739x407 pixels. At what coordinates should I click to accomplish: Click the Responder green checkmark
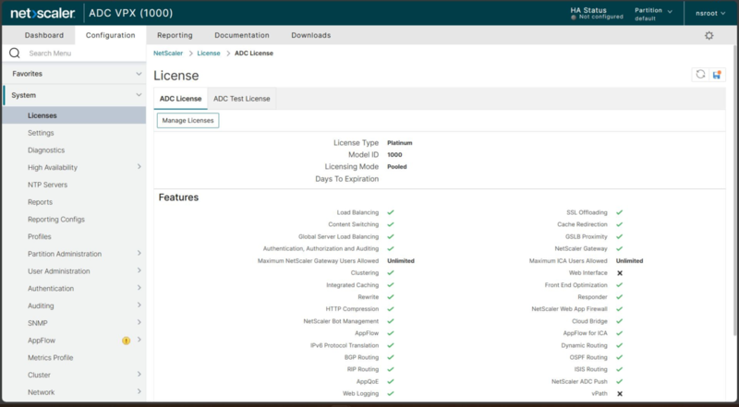tap(619, 297)
